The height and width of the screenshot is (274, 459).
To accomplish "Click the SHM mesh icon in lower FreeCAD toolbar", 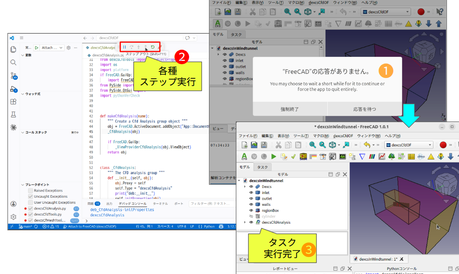I will coord(303,156).
